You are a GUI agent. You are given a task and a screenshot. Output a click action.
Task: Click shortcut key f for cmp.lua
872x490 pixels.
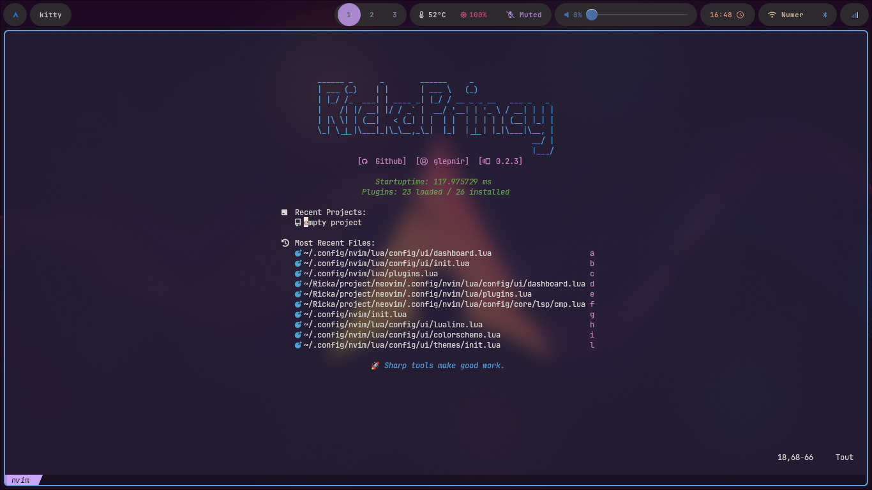point(592,304)
